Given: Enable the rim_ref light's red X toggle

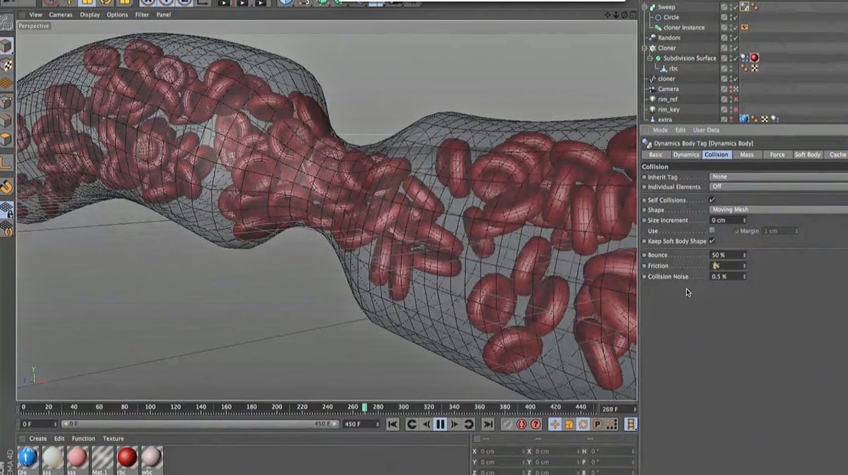Looking at the screenshot, I should click(736, 99).
